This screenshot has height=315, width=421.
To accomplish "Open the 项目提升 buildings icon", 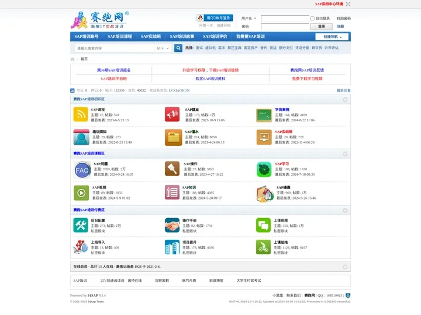I will tap(172, 247).
